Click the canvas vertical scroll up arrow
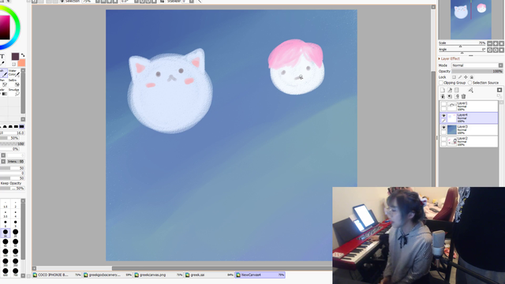 (x=433, y=7)
